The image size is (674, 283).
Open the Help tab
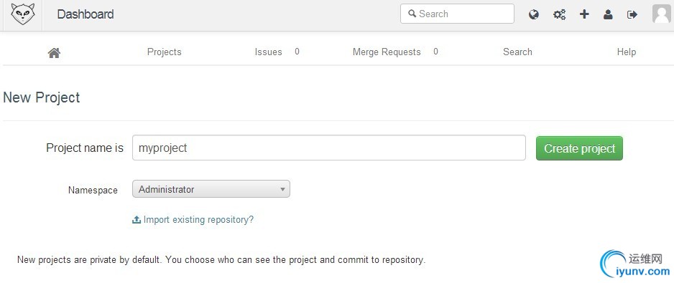(627, 52)
